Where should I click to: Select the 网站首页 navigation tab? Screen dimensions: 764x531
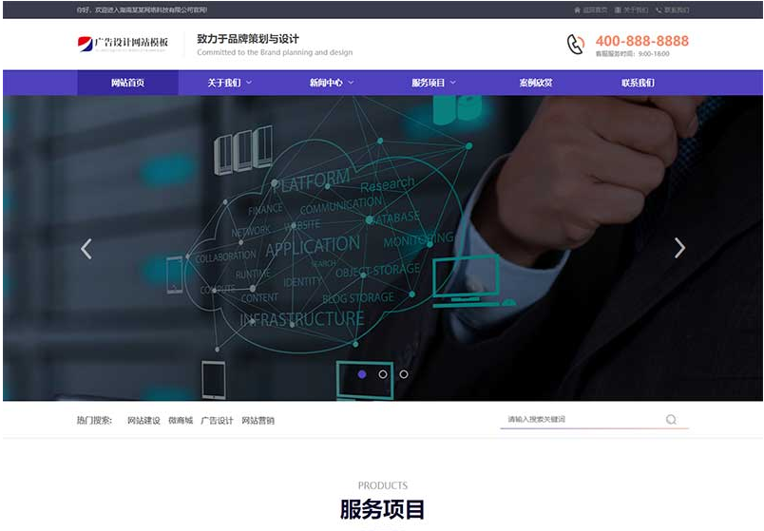click(127, 83)
